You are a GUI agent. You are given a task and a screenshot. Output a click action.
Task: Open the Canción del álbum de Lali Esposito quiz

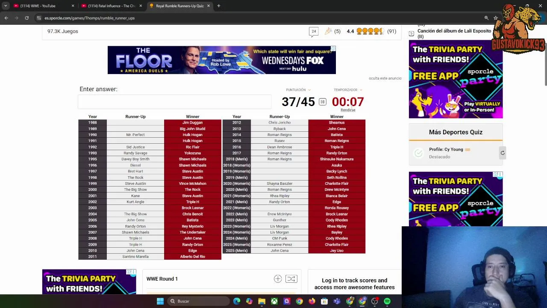(x=454, y=33)
